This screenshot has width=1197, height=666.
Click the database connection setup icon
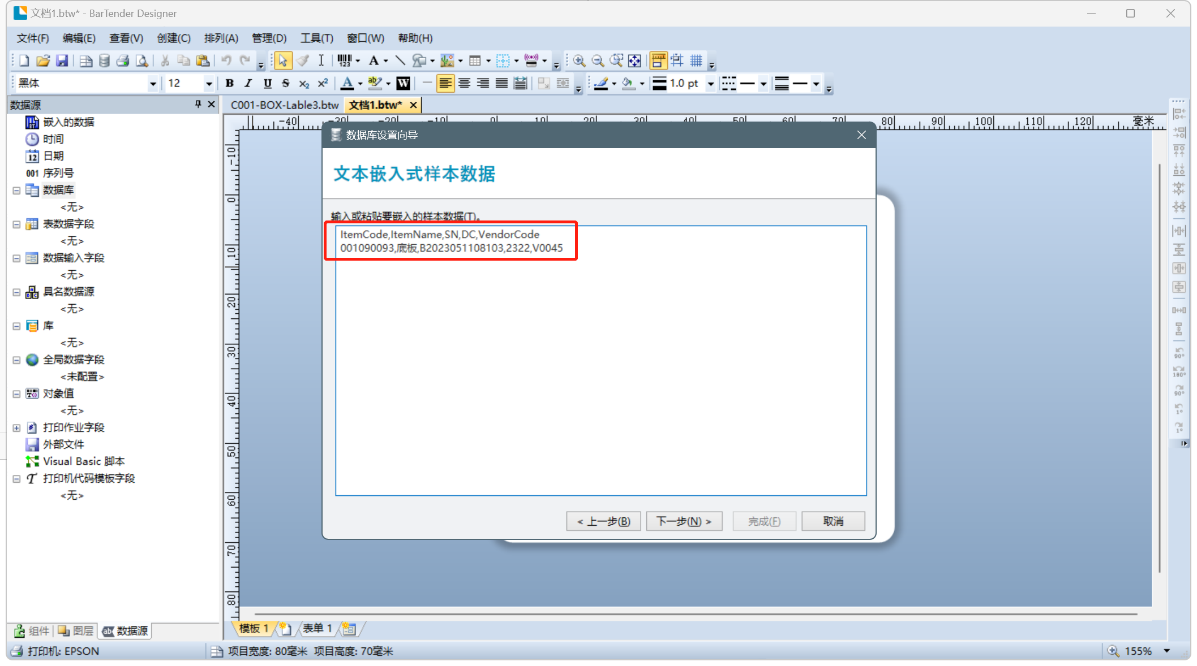click(104, 60)
